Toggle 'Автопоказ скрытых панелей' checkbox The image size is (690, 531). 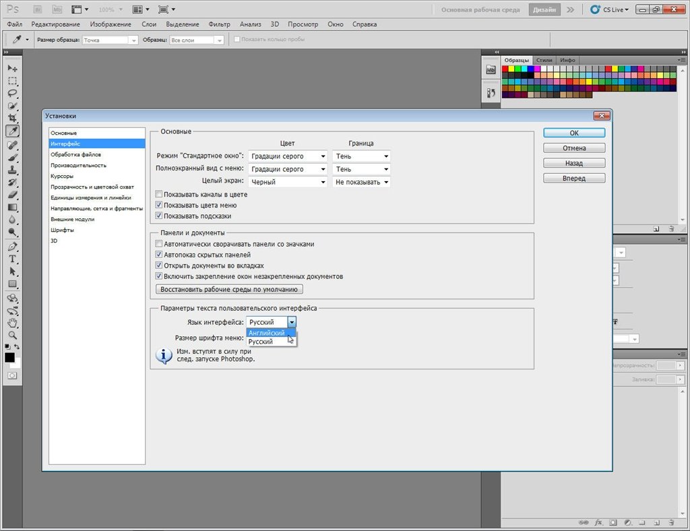click(x=158, y=255)
